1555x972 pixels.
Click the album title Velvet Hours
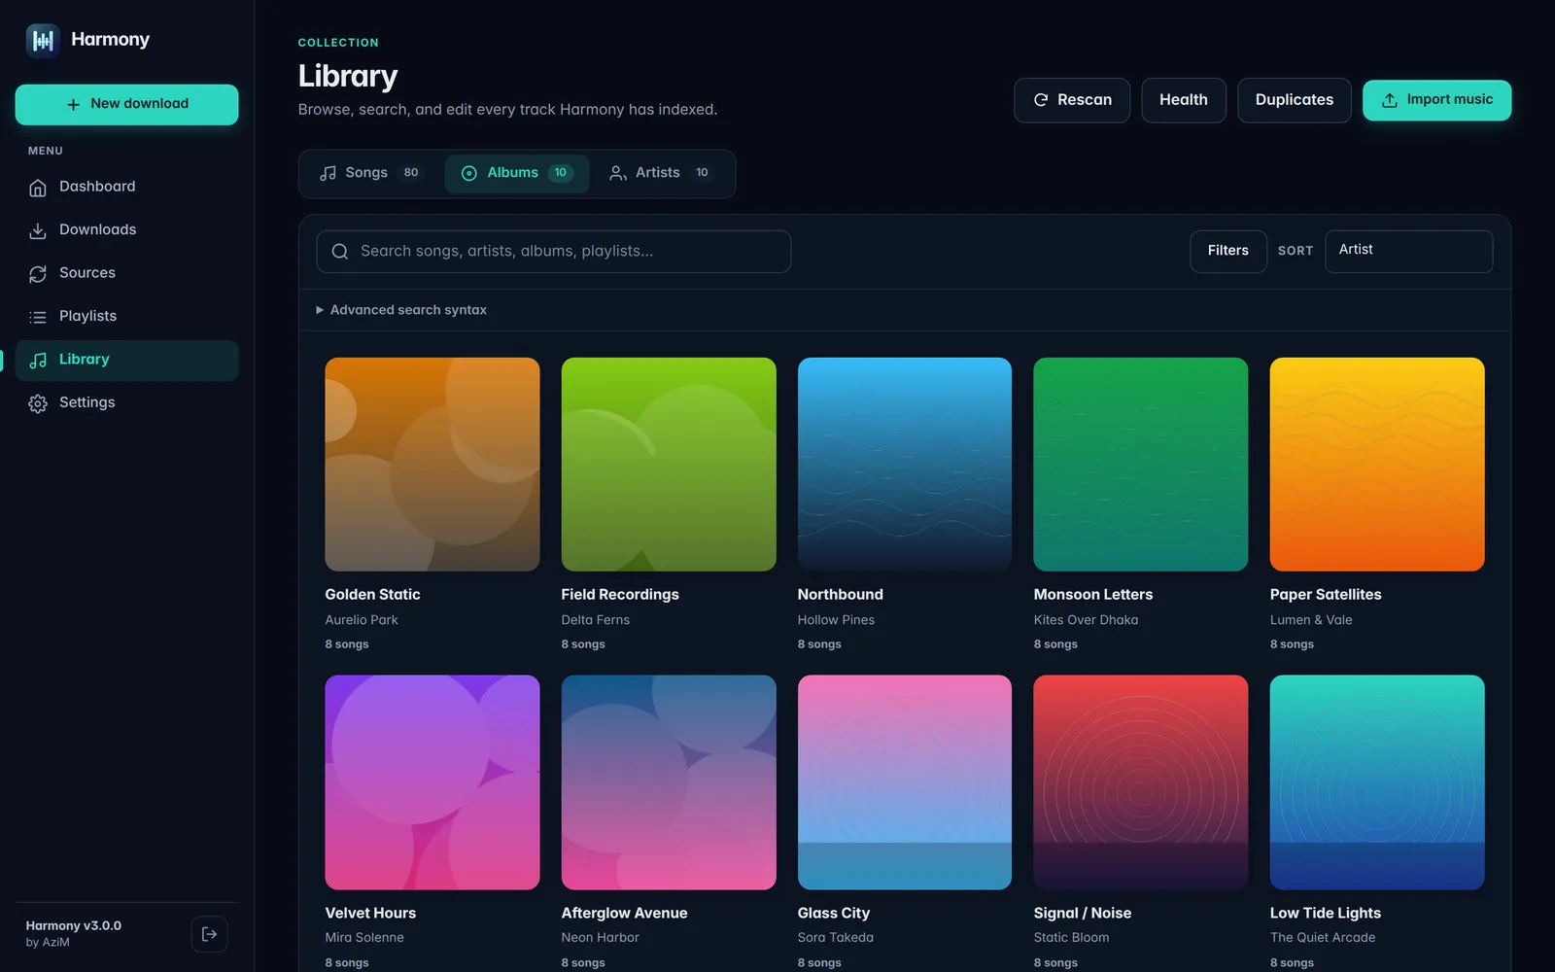[x=370, y=913]
